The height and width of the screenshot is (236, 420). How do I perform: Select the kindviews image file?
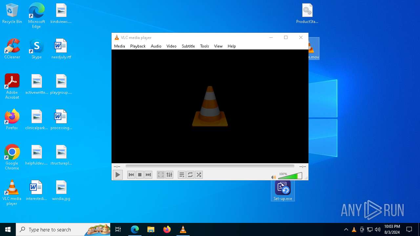coord(61,14)
